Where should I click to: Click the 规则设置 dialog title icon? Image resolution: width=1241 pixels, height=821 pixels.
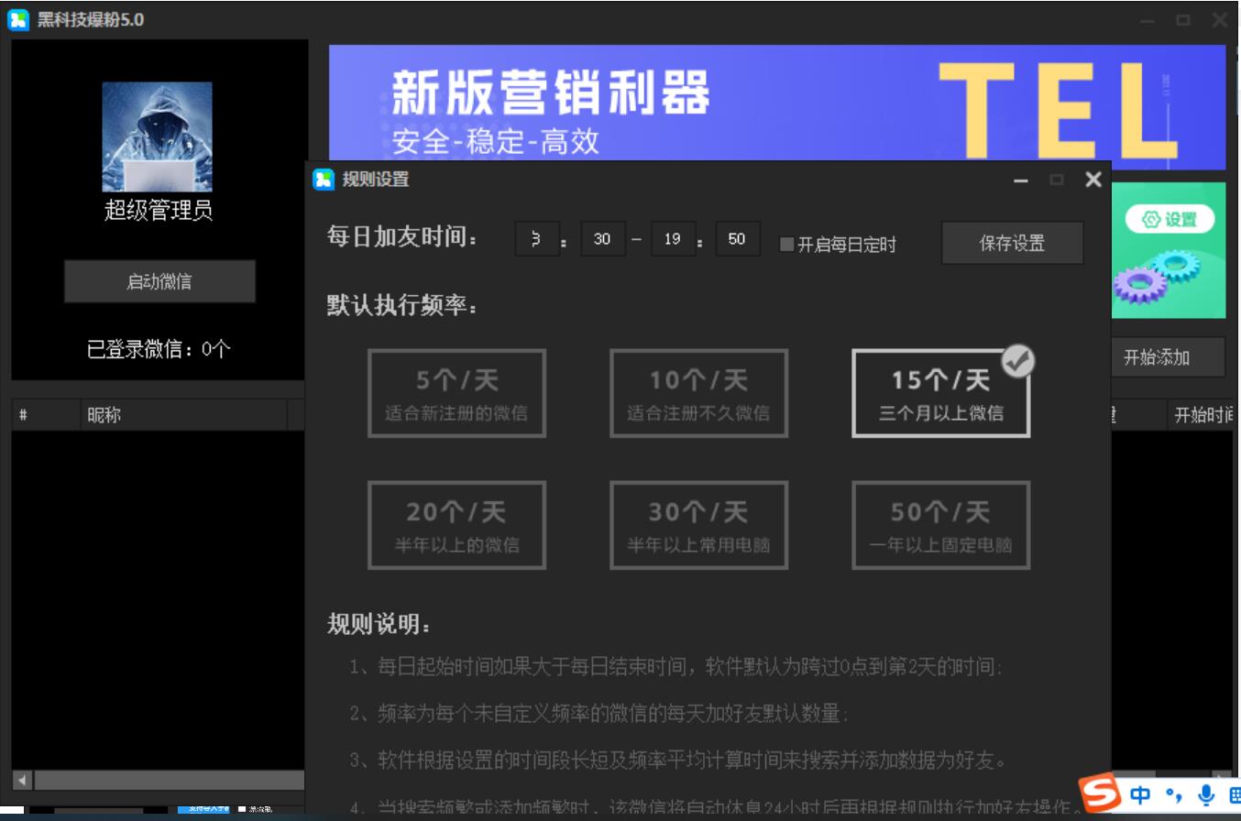323,181
